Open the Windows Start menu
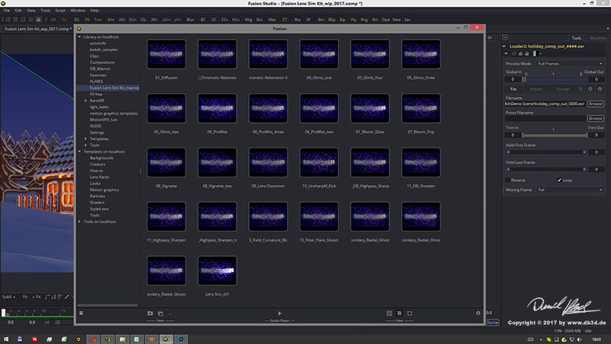The height and width of the screenshot is (344, 611). (6, 339)
